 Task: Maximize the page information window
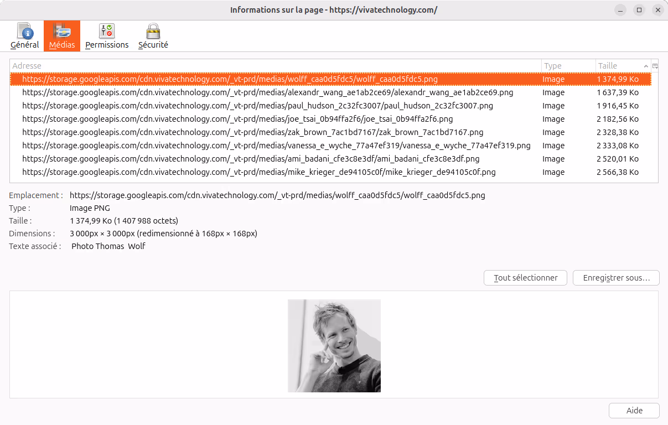pyautogui.click(x=639, y=10)
